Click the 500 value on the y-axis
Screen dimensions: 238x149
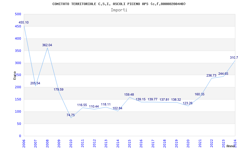[x=18, y=14]
